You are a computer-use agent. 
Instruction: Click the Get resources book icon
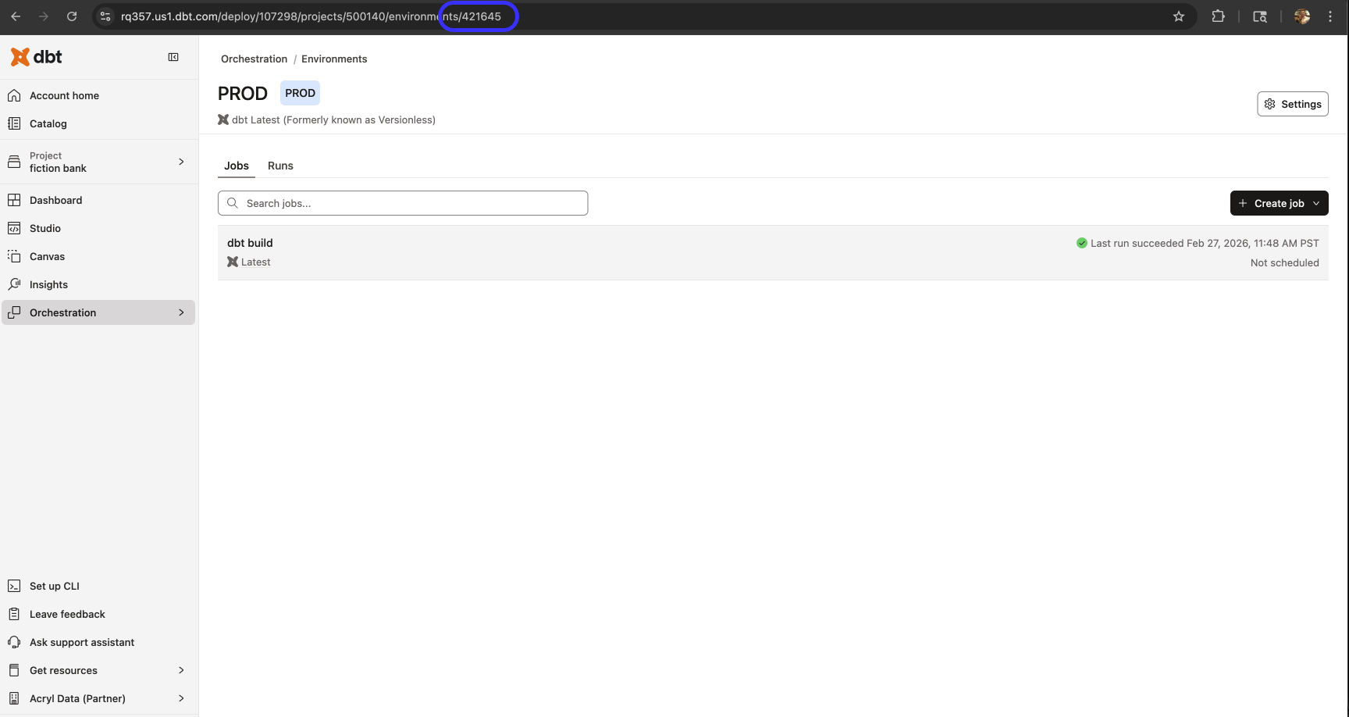click(14, 670)
